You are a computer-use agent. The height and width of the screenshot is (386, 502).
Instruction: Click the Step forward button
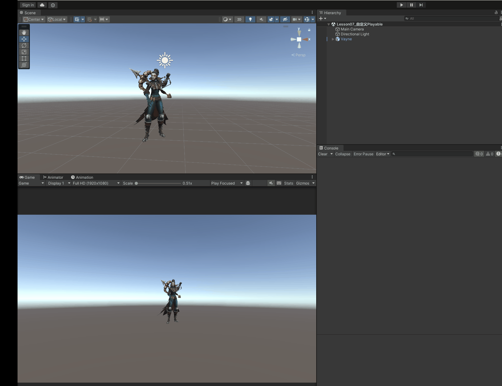point(421,5)
